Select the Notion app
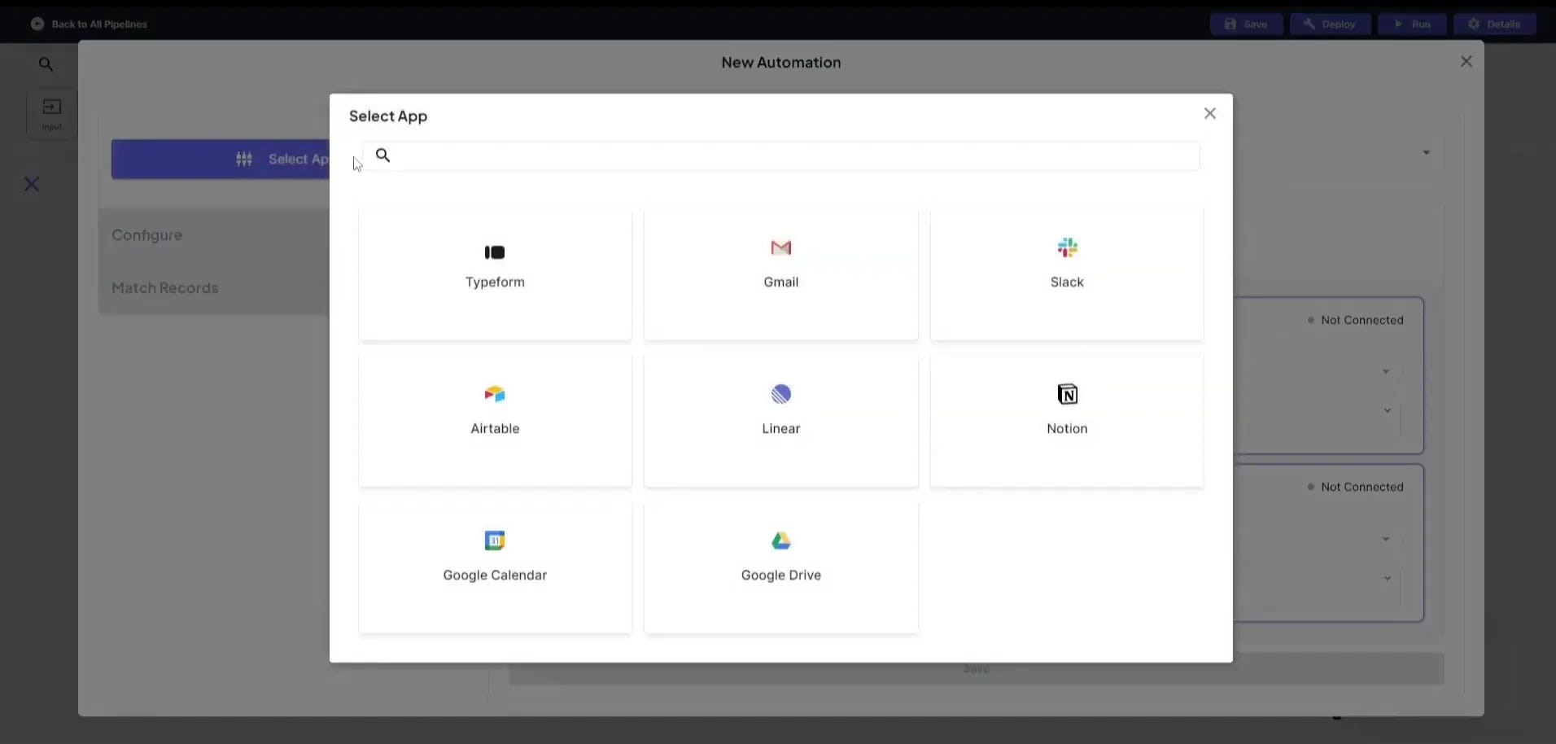Viewport: 1556px width, 744px height. (x=1066, y=419)
